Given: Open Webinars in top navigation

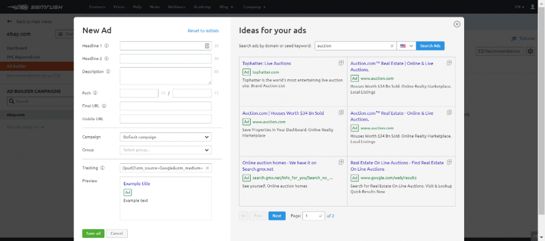Looking at the screenshot, I should coord(177,7).
